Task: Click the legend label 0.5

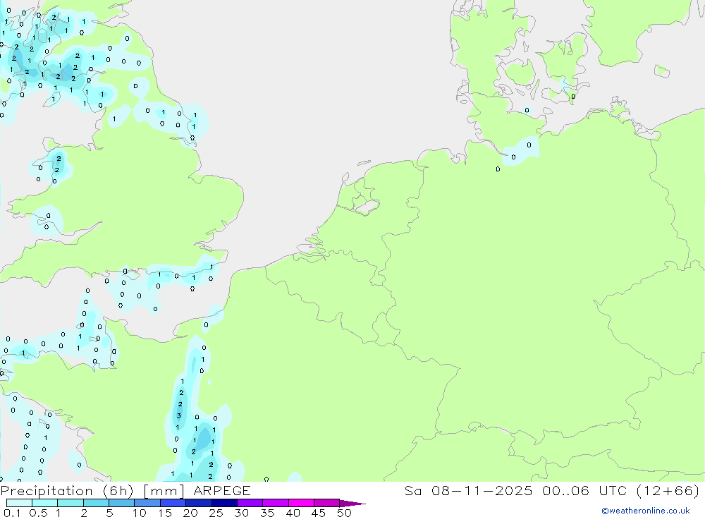Action: tap(39, 513)
